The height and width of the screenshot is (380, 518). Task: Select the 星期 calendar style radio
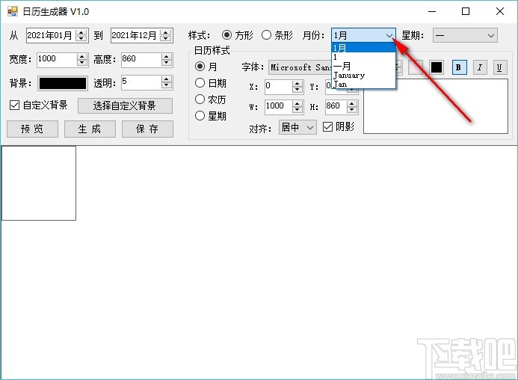coord(200,115)
